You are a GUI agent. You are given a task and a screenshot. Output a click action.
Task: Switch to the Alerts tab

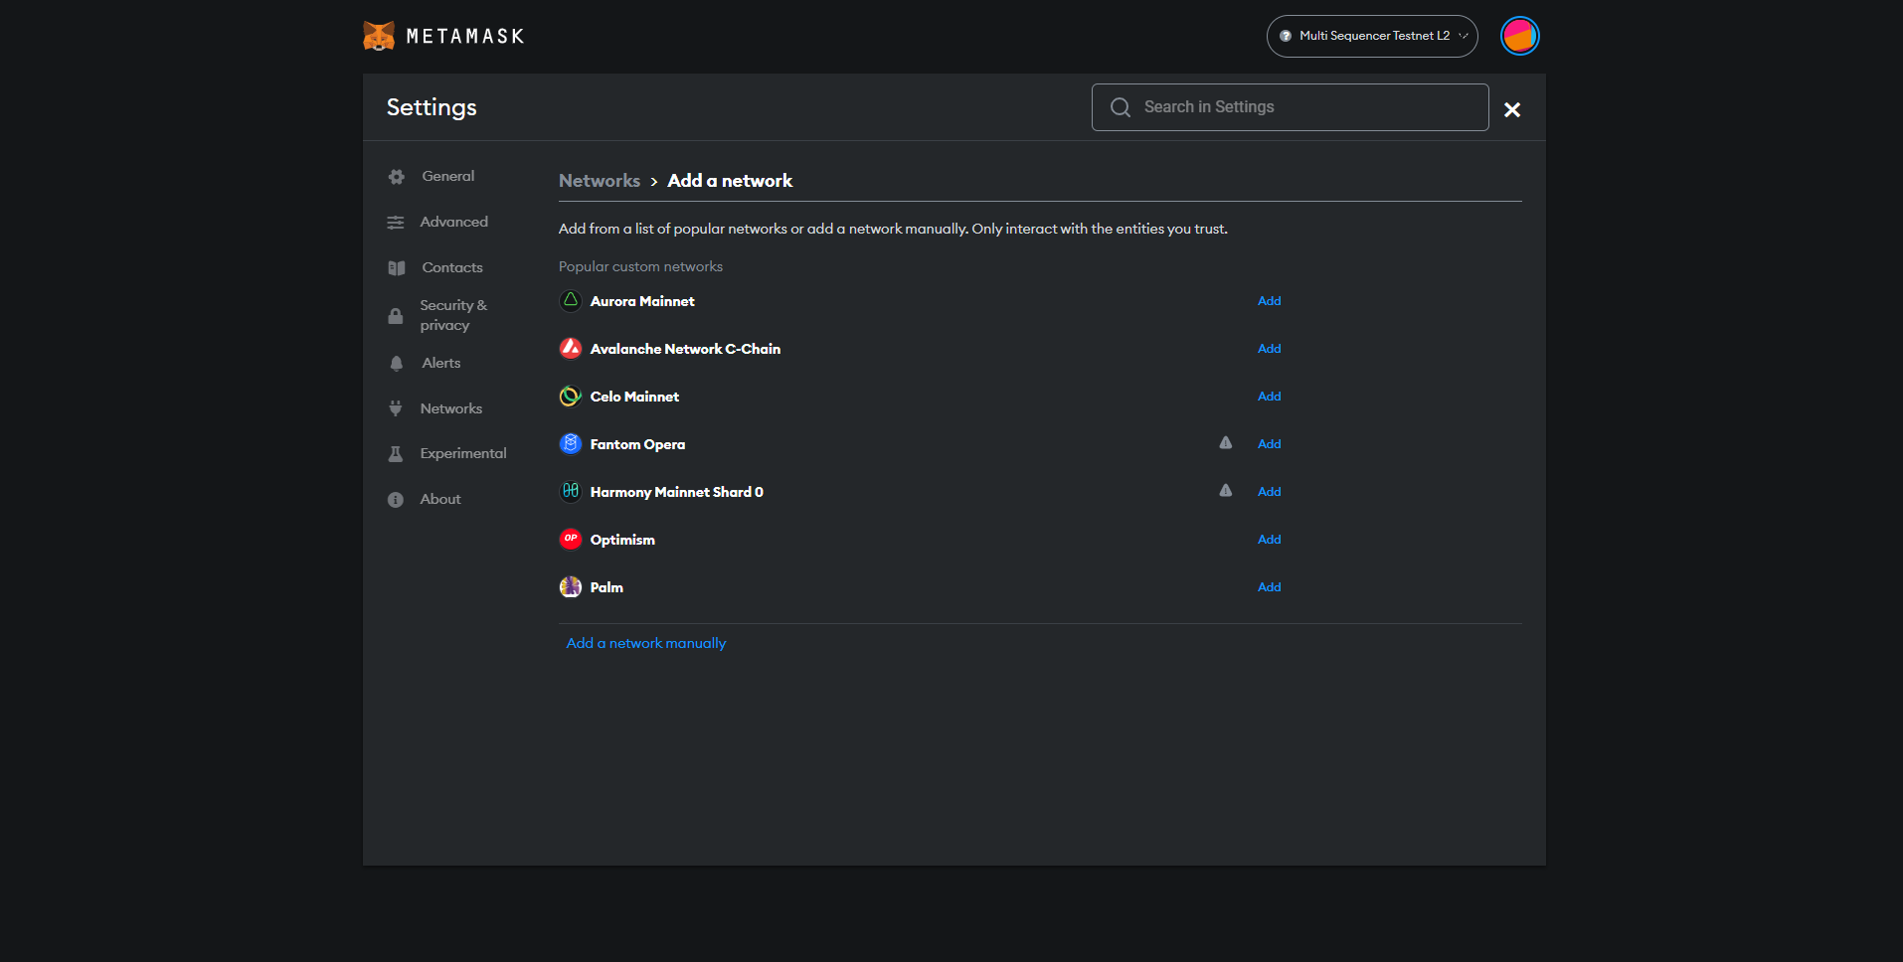point(440,364)
